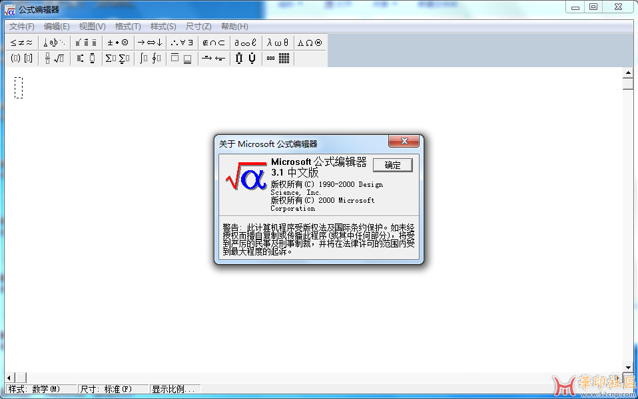Click the 确定 button in About dialog

coord(393,165)
